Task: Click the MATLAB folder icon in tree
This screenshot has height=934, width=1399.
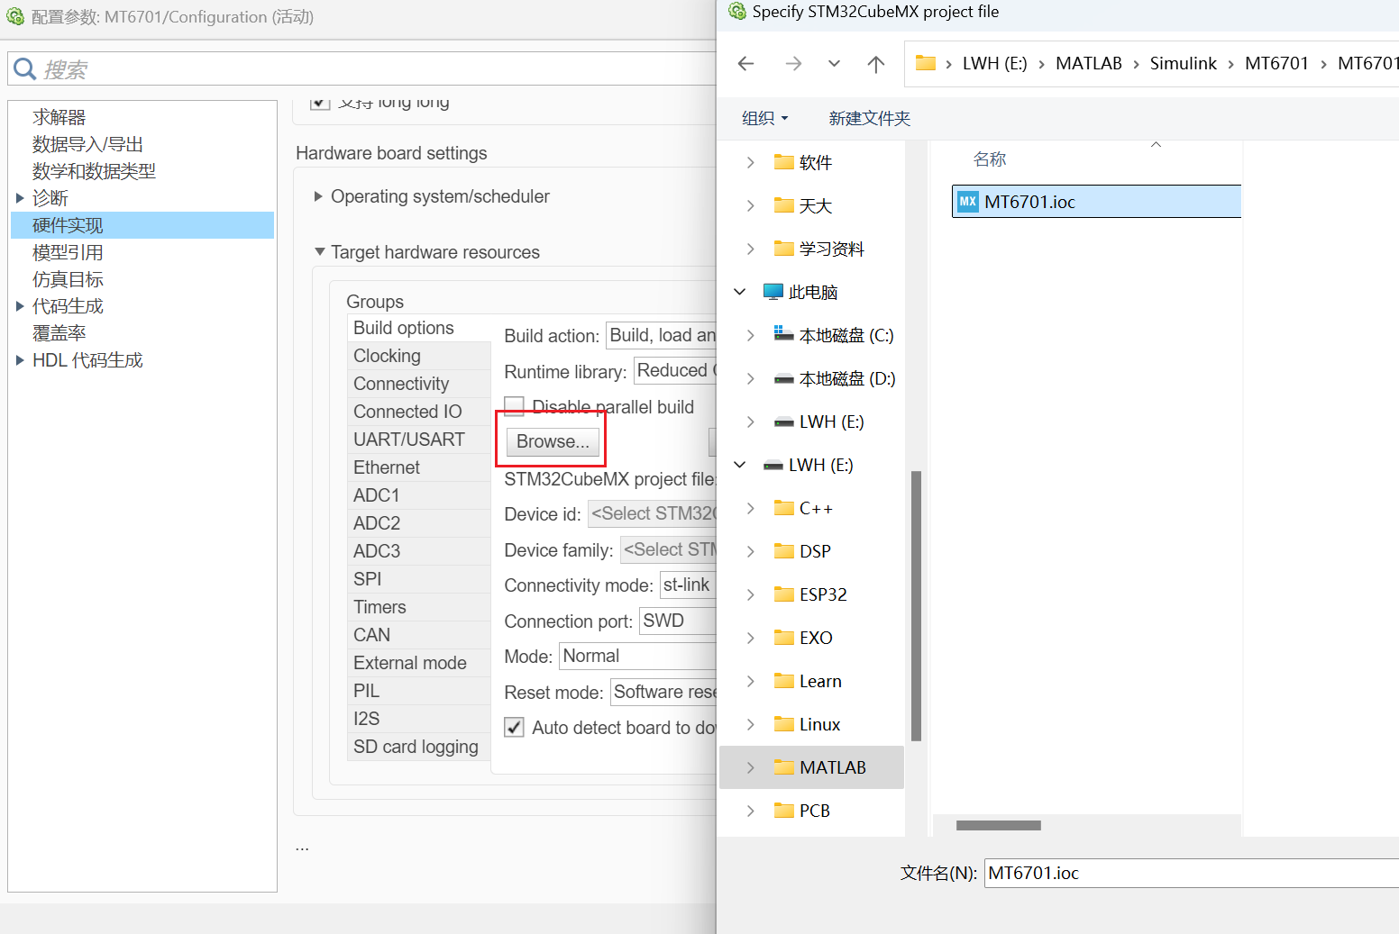Action: tap(784, 767)
